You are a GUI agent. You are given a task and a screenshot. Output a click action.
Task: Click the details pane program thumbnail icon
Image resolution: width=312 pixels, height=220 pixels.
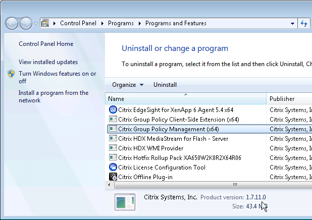pyautogui.click(x=125, y=202)
